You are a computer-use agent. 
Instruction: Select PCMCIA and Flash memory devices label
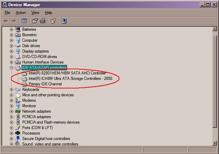(x=51, y=122)
